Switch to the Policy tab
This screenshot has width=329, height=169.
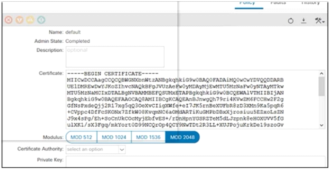249,3
